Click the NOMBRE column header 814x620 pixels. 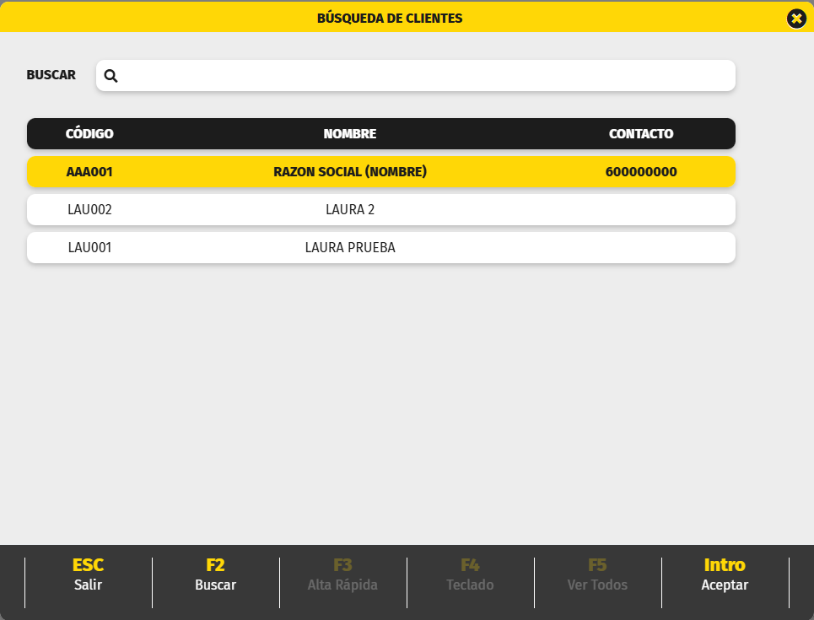point(350,134)
